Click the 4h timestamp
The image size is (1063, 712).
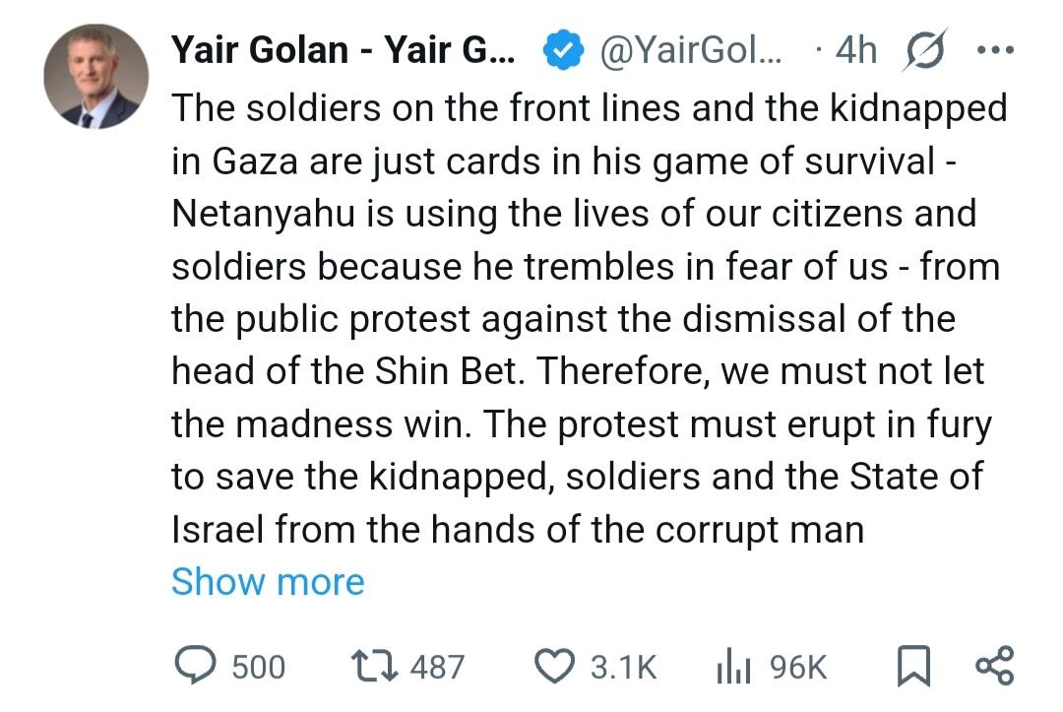[852, 49]
